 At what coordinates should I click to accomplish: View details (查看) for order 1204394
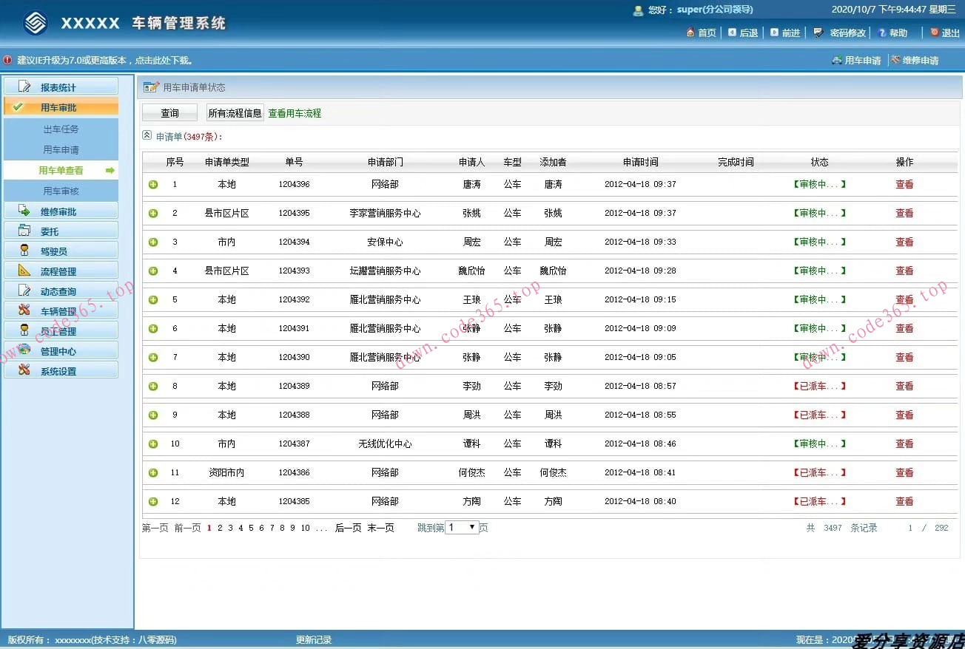(904, 242)
